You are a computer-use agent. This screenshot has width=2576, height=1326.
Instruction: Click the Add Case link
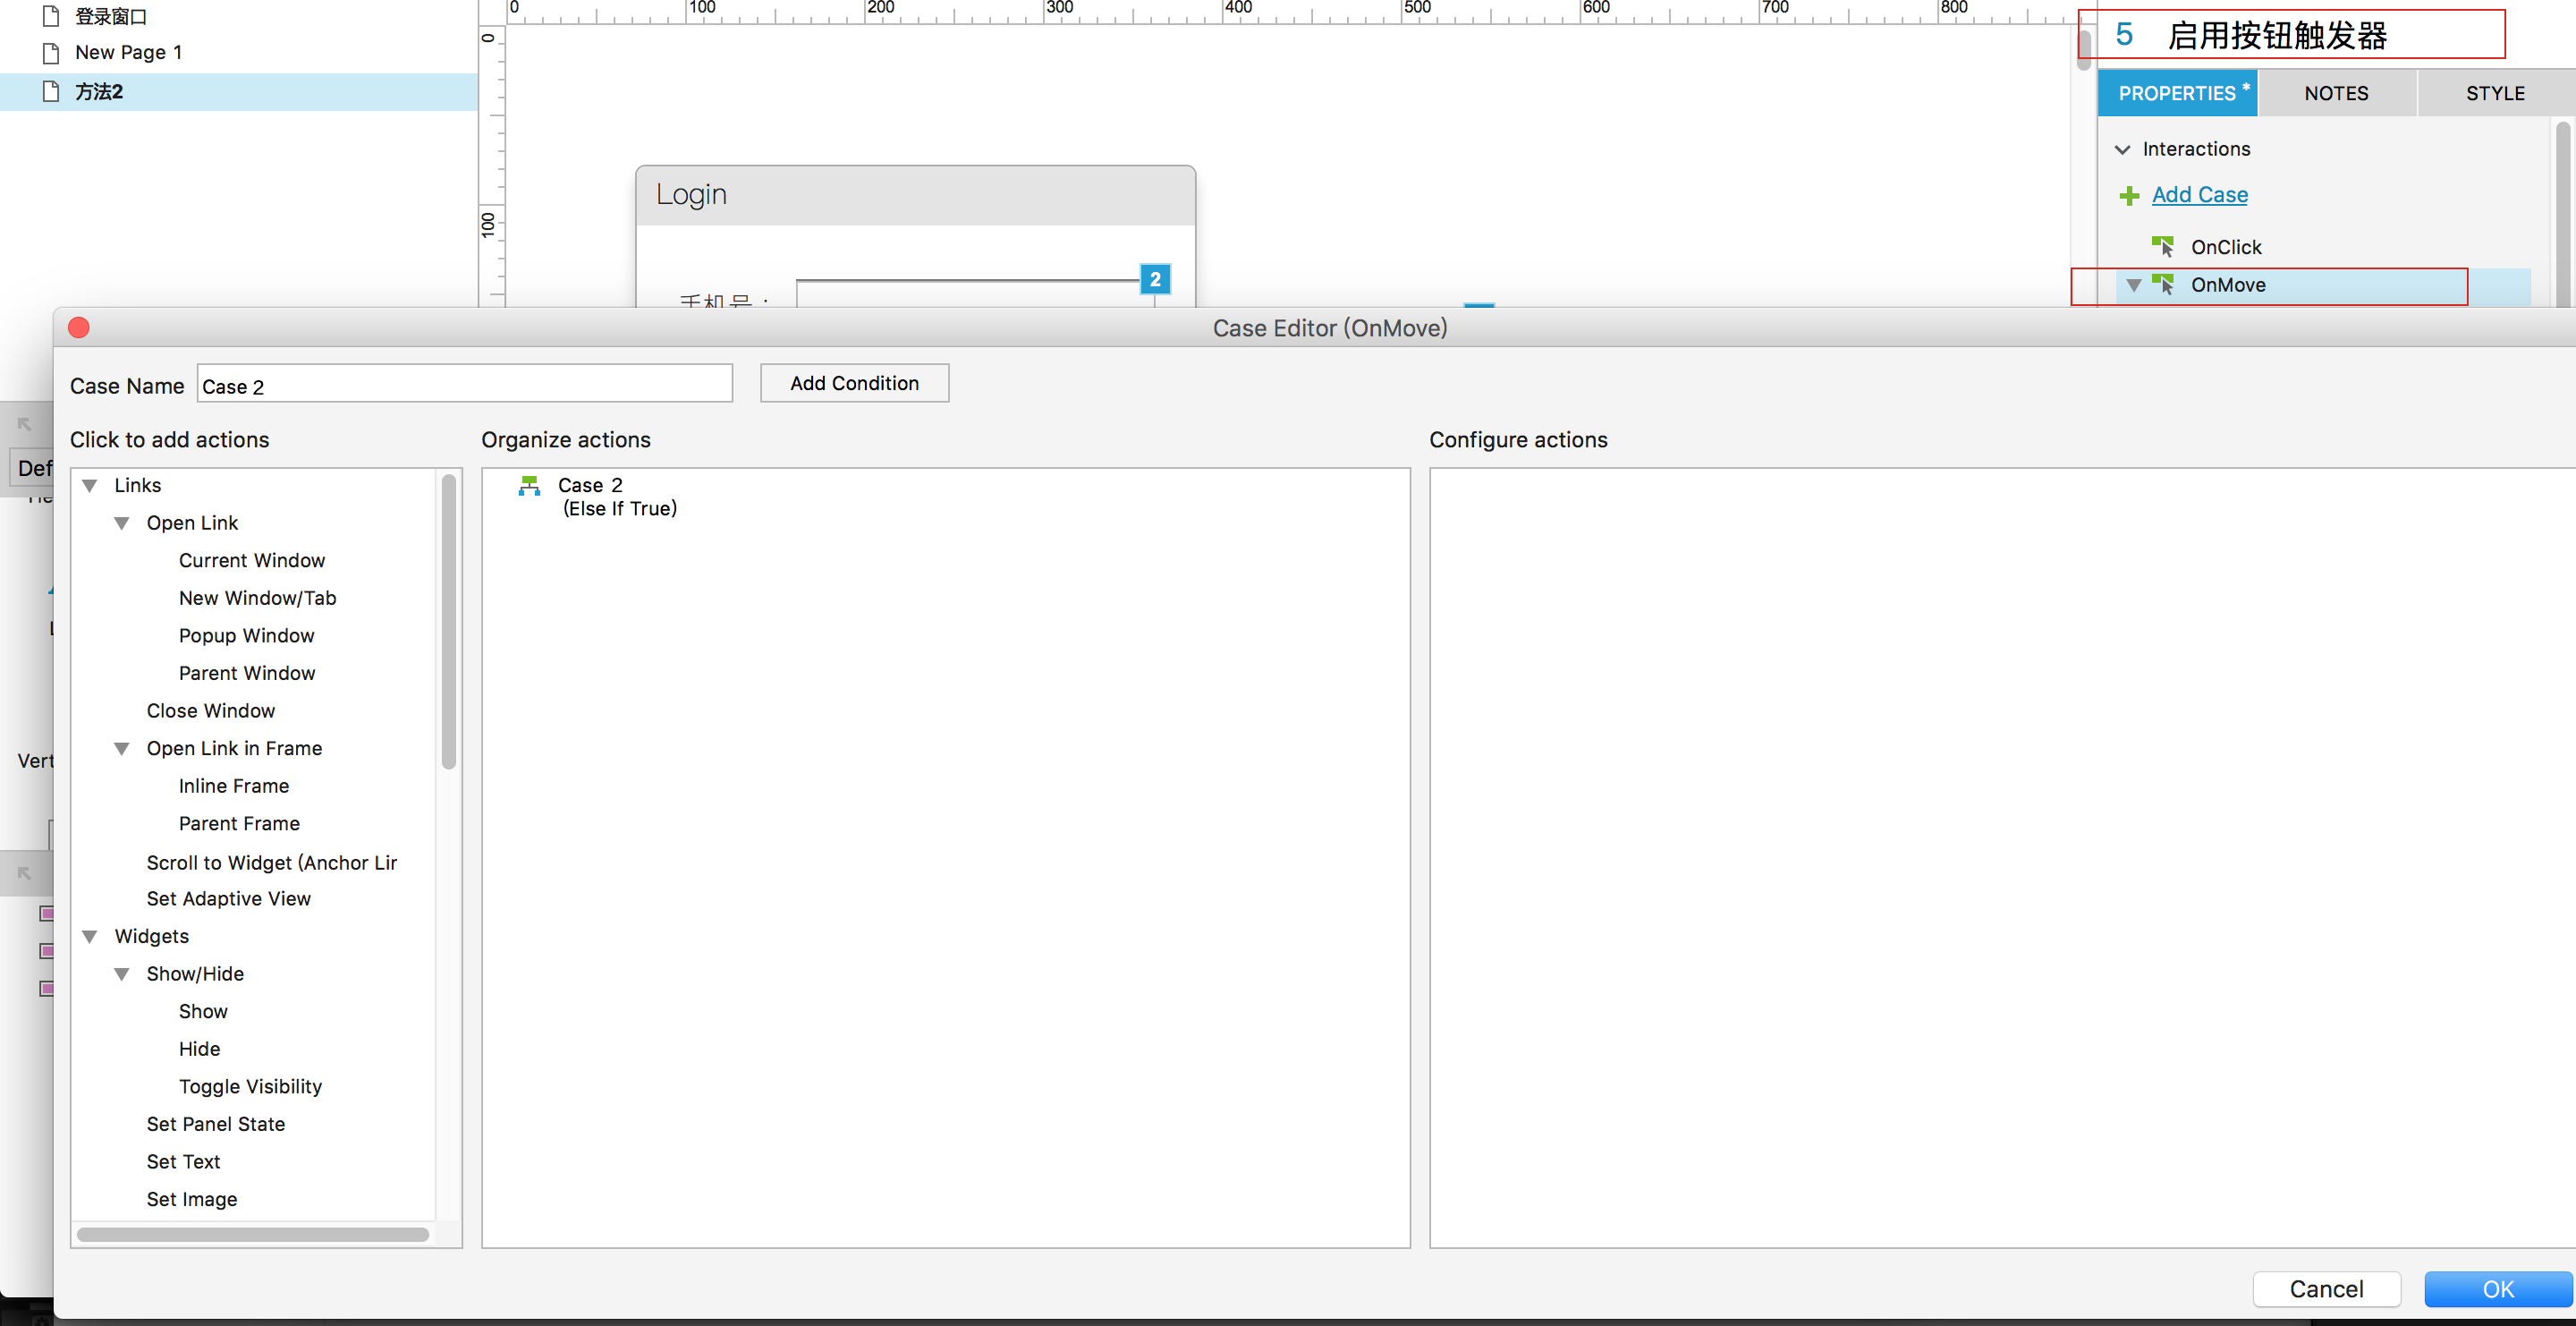point(2199,195)
